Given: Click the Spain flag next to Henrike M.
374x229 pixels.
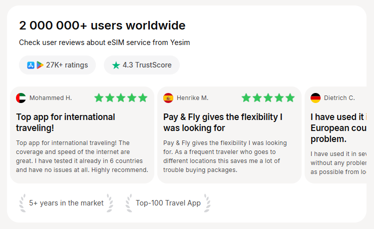Looking at the screenshot, I should 168,98.
